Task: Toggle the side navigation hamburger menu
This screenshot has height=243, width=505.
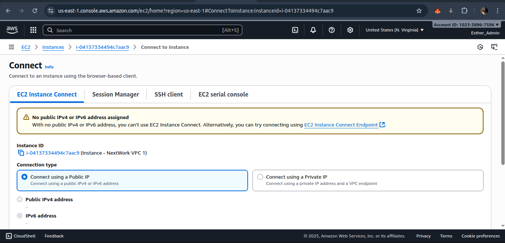Action: [12, 47]
